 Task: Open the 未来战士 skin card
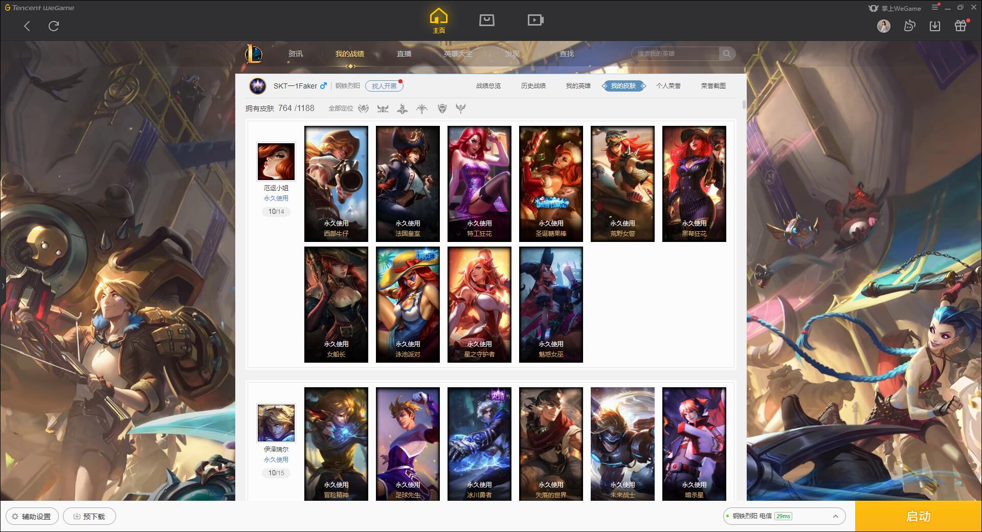pyautogui.click(x=622, y=444)
